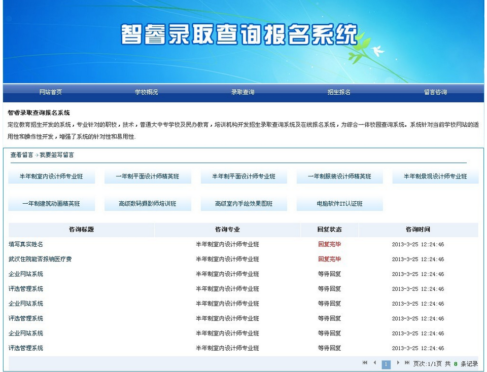
Task: Click the next page arrow icon
Action: 398,363
